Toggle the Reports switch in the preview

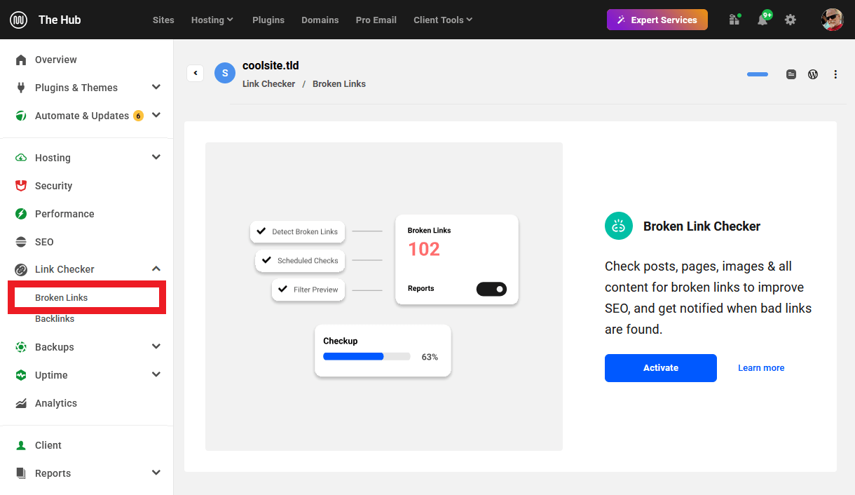click(491, 289)
